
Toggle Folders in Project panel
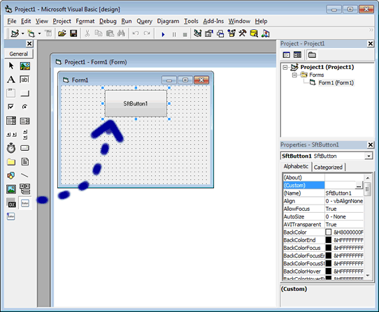click(x=312, y=54)
